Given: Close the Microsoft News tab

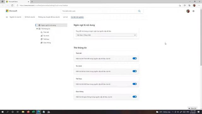Looking at the screenshot, I should [28, 2].
